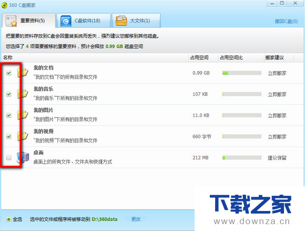
Task: Uncheck the 我的视频 checkbox
Action: click(x=9, y=136)
